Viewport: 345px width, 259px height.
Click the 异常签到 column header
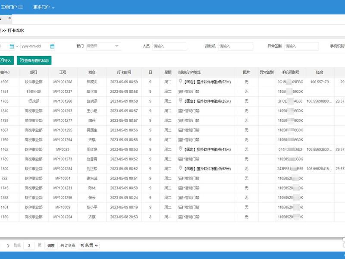click(267, 72)
